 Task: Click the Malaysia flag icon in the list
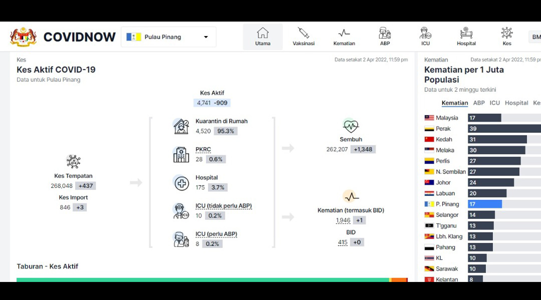tap(429, 118)
